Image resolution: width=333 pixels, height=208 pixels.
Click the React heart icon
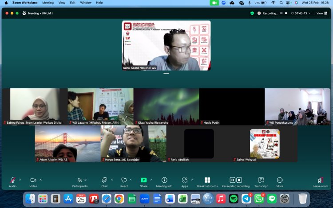[x=124, y=181]
